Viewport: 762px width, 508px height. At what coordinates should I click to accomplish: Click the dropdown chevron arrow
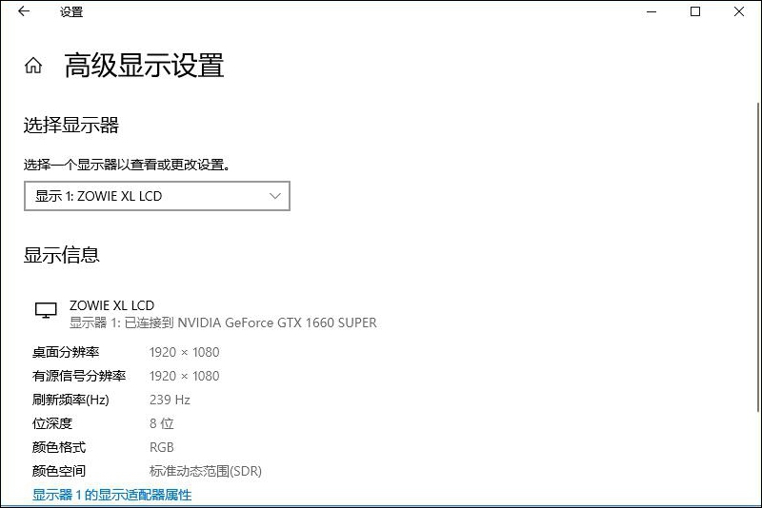275,196
